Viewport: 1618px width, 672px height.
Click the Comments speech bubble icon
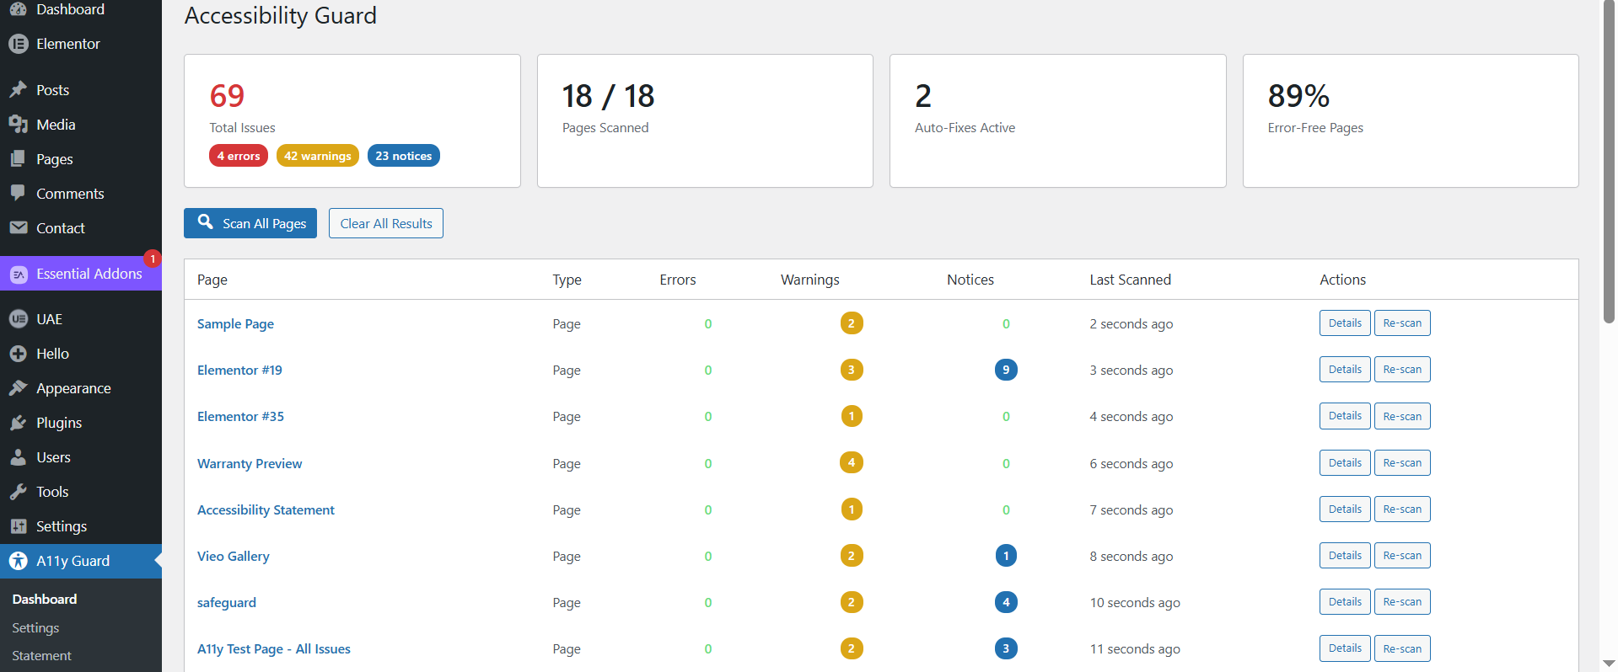click(x=19, y=193)
